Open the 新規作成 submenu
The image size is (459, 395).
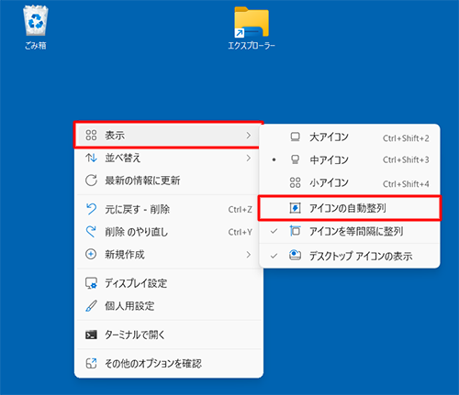tap(169, 254)
